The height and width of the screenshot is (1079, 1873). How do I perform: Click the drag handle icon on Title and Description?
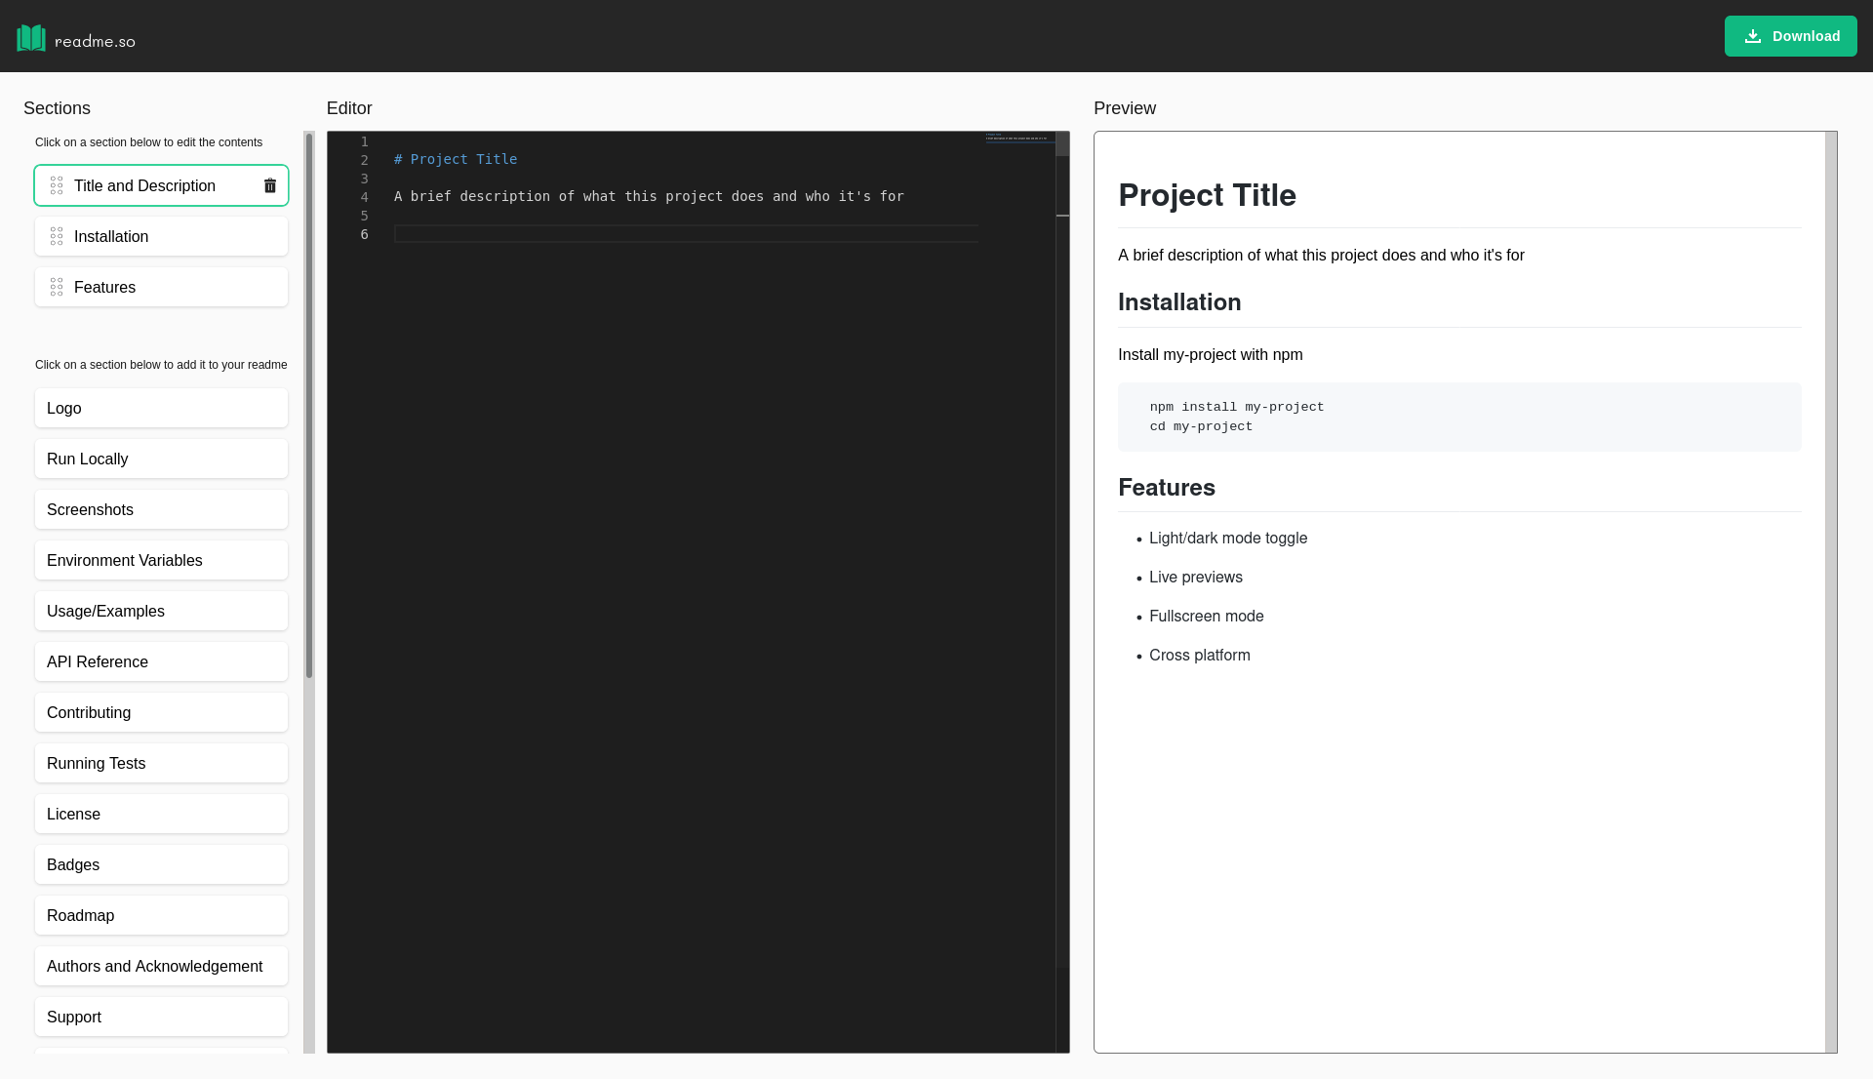tap(56, 185)
